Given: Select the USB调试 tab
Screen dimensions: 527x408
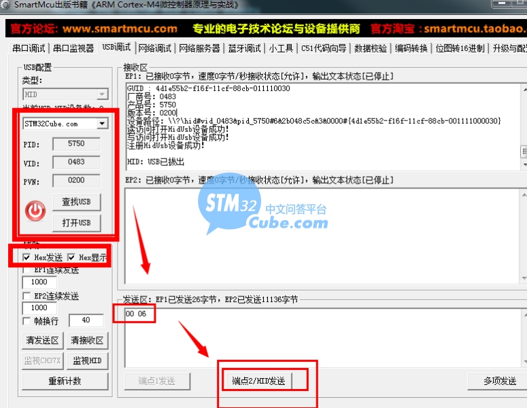Looking at the screenshot, I should [x=116, y=48].
